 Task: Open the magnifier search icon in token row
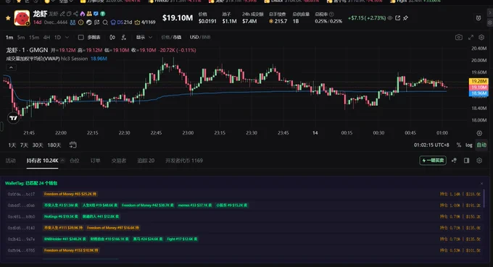(105, 22)
